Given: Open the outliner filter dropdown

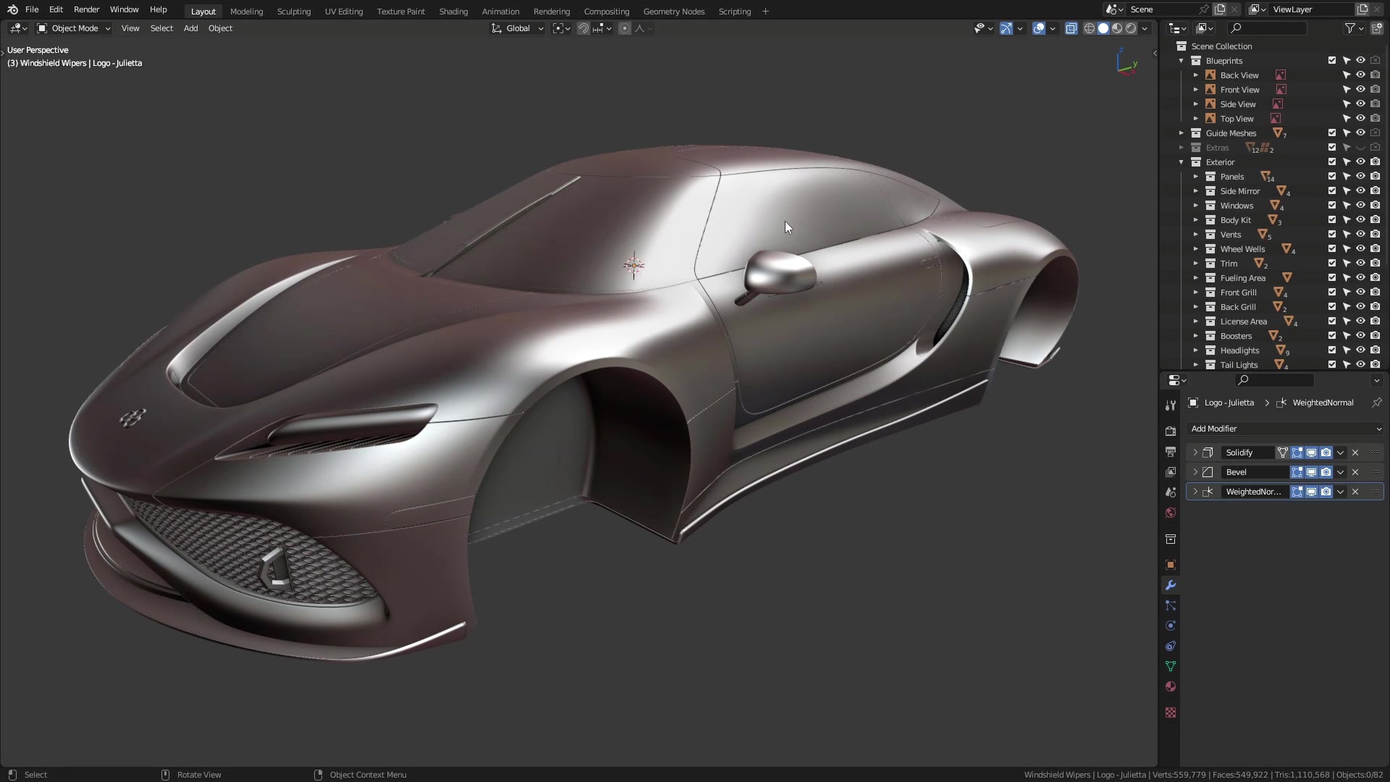Looking at the screenshot, I should [1354, 28].
